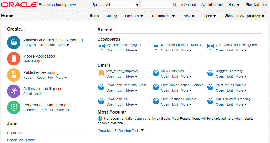Screen dimensions: 270x143
Task: Click the orange Mobile Application icon
Action: (14, 59)
